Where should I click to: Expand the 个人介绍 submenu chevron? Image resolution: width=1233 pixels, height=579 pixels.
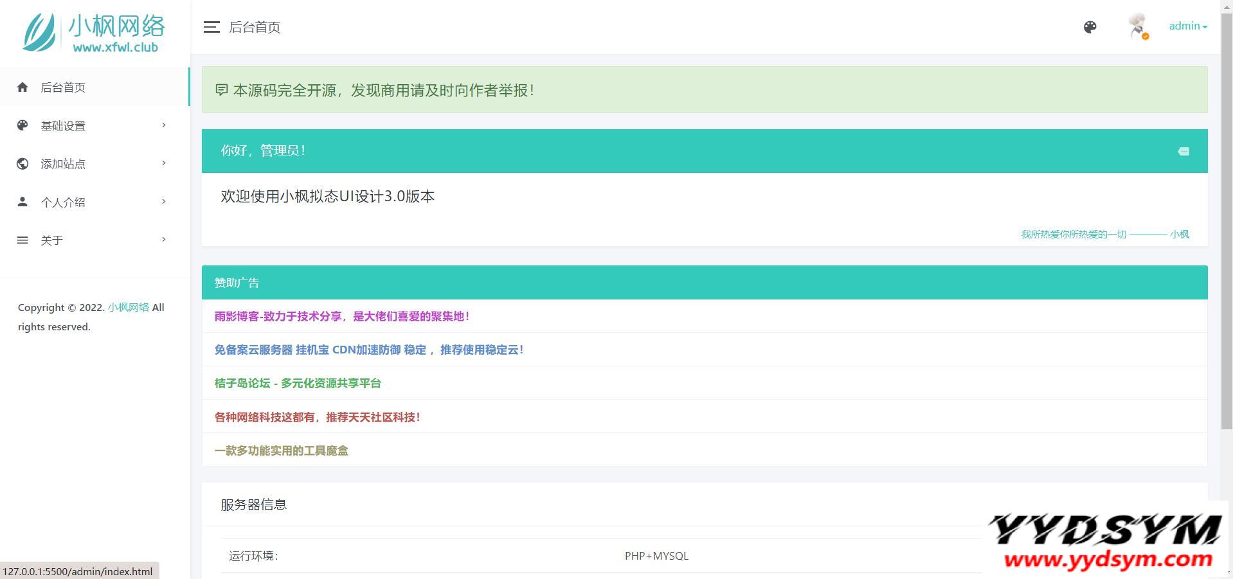coord(164,202)
